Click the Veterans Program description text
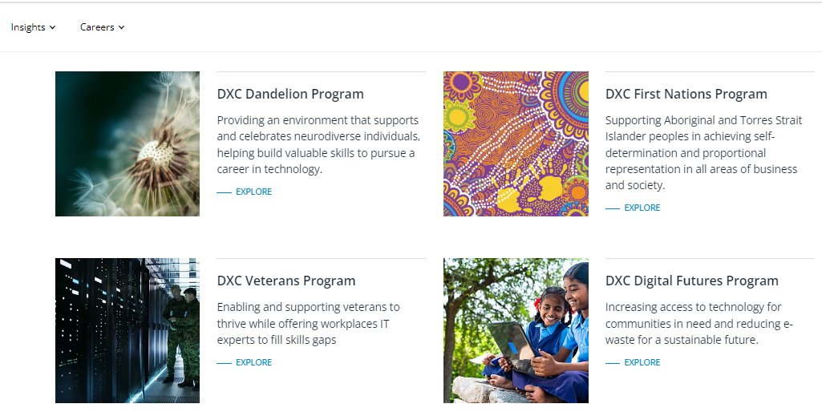822x420 pixels. (309, 323)
